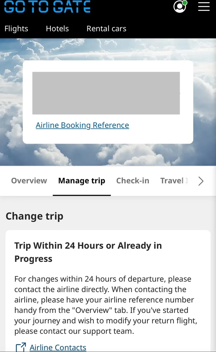Select the Manage trip tab

(81, 181)
